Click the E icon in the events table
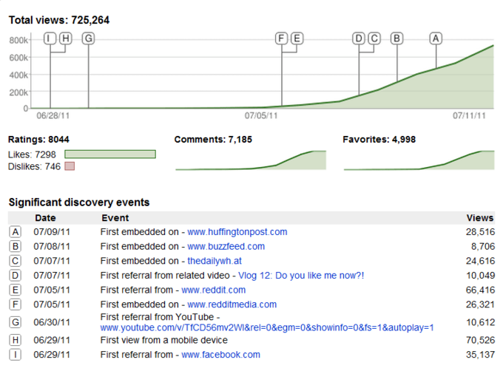 (x=15, y=290)
